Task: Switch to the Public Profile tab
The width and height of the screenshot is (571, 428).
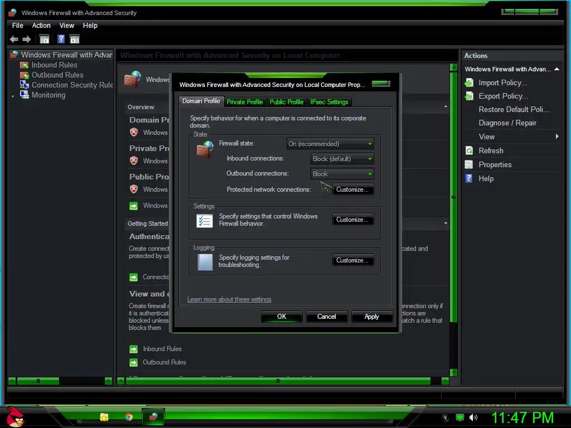Action: coord(286,102)
